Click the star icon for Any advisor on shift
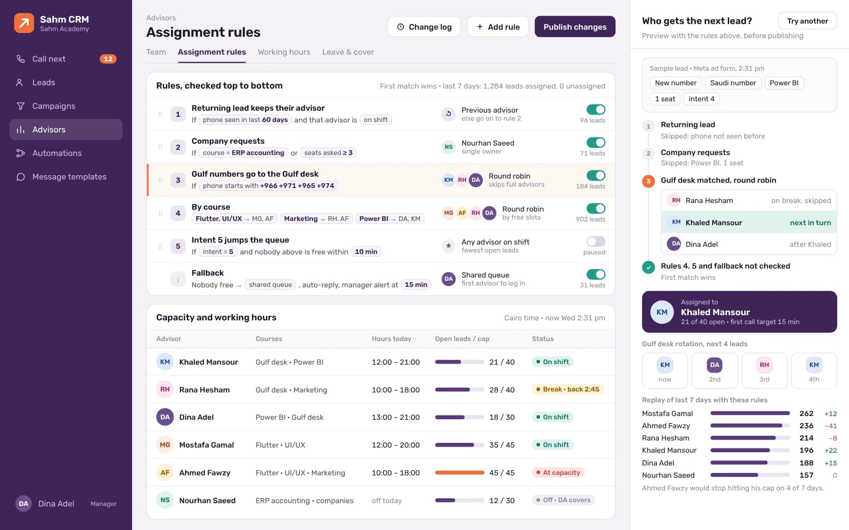This screenshot has width=849, height=530. [449, 245]
